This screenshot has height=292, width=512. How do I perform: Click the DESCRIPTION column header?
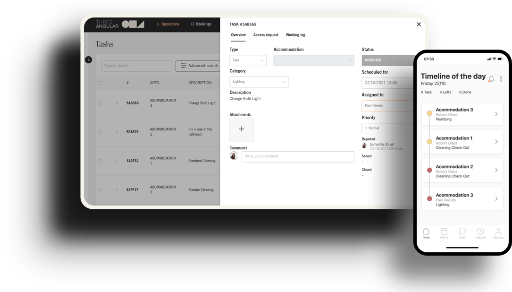(x=200, y=83)
